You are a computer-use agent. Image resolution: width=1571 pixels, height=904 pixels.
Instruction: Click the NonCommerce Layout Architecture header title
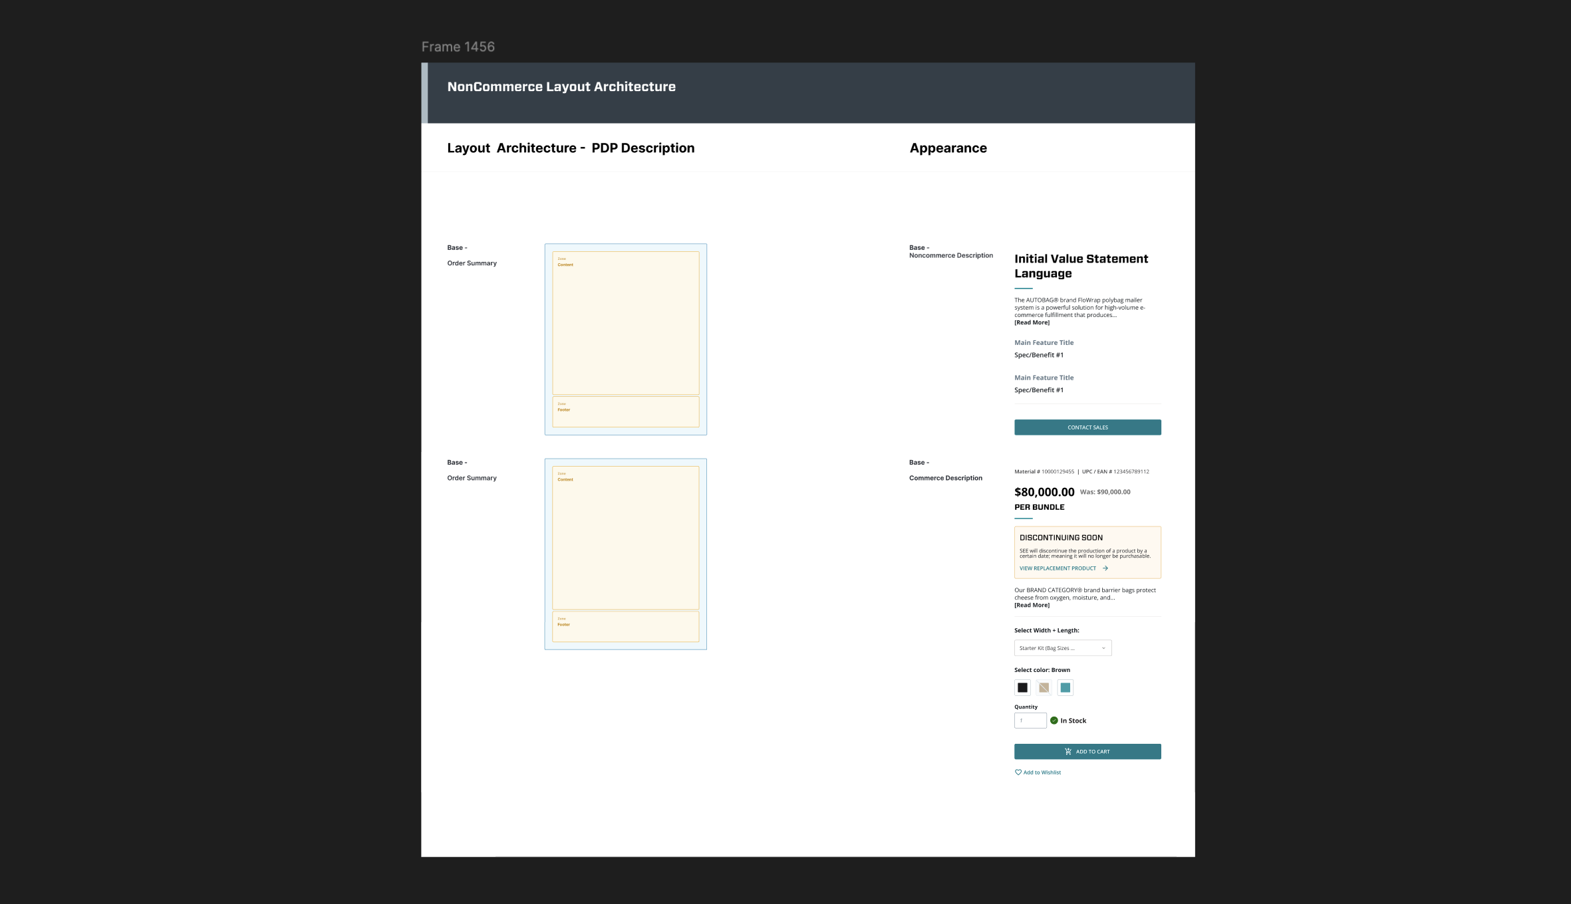click(x=561, y=87)
